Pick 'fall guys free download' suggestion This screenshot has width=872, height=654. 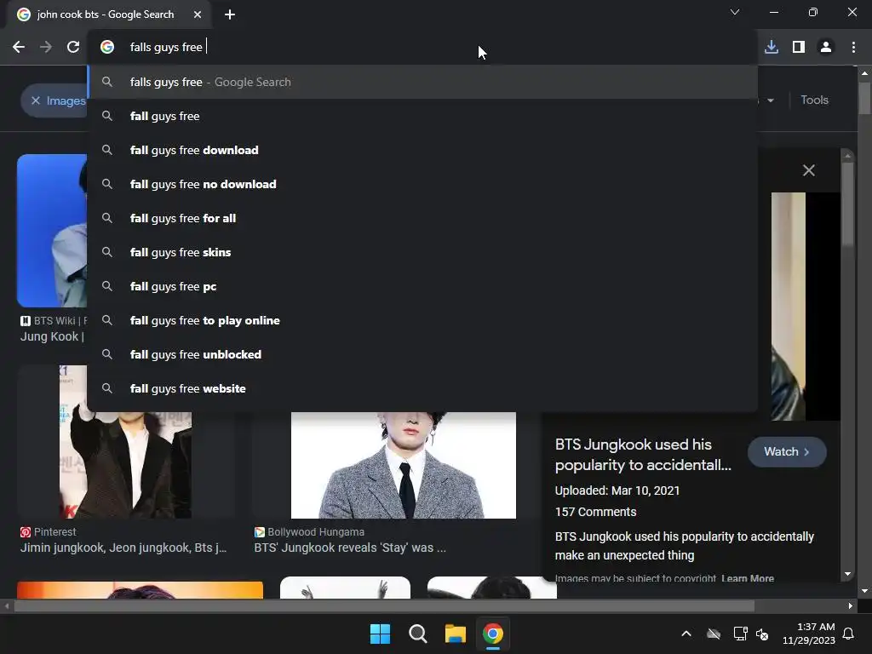(x=422, y=150)
